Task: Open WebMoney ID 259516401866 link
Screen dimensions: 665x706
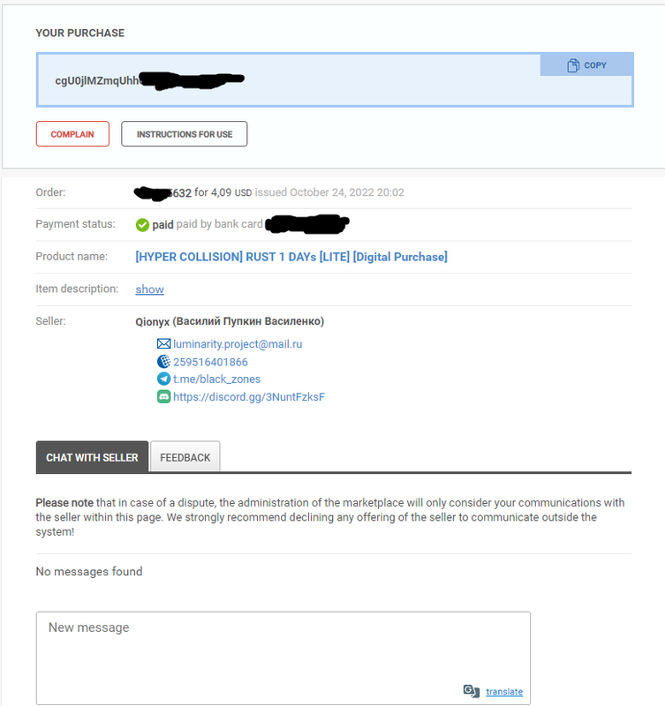Action: click(210, 362)
